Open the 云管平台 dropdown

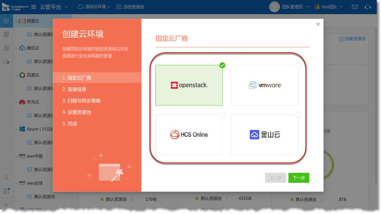pos(54,7)
